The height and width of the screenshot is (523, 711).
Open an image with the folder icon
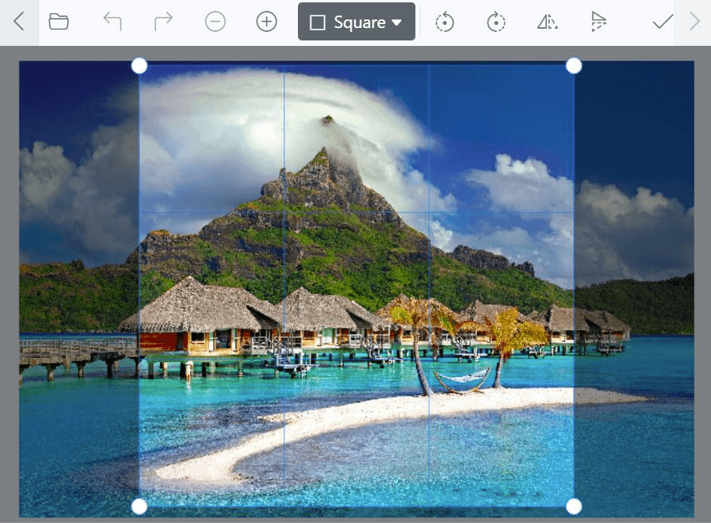[58, 21]
